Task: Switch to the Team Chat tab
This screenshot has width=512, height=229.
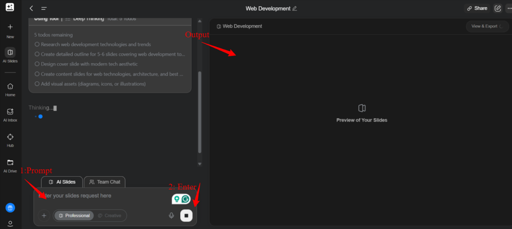Action: pyautogui.click(x=104, y=182)
